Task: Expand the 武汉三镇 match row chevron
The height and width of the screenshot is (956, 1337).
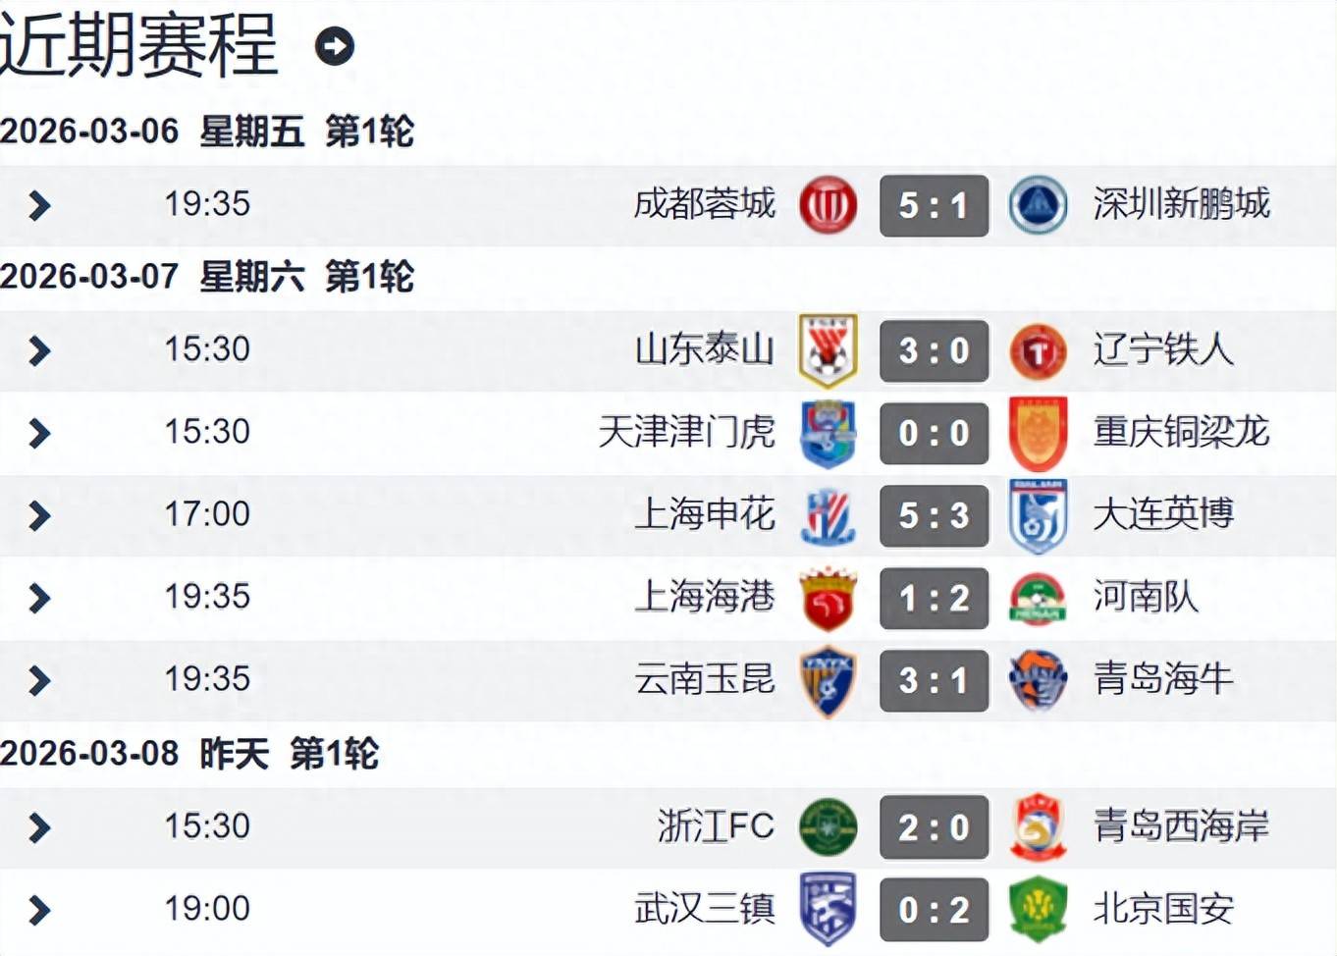Action: pyautogui.click(x=39, y=910)
